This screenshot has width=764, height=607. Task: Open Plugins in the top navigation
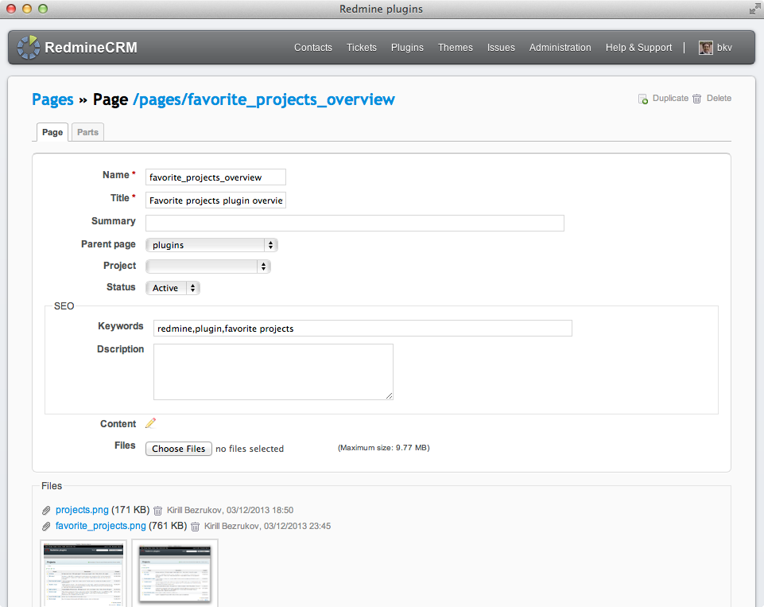tap(407, 48)
